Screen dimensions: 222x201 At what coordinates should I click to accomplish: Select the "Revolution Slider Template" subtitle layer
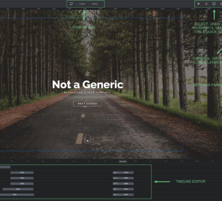[x=87, y=92]
